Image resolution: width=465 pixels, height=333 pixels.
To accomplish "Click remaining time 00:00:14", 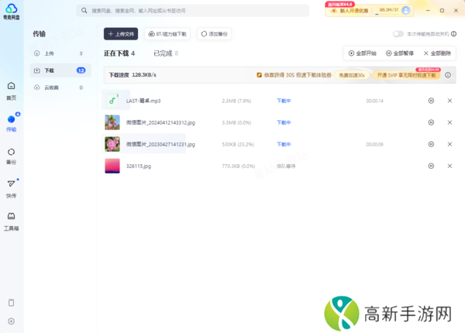I will pos(374,101).
